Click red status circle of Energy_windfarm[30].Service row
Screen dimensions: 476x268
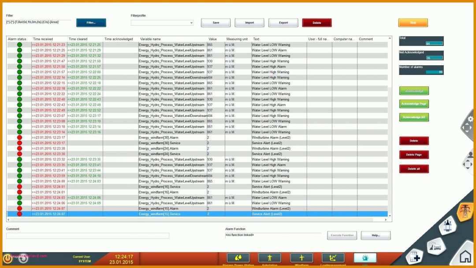click(19, 143)
